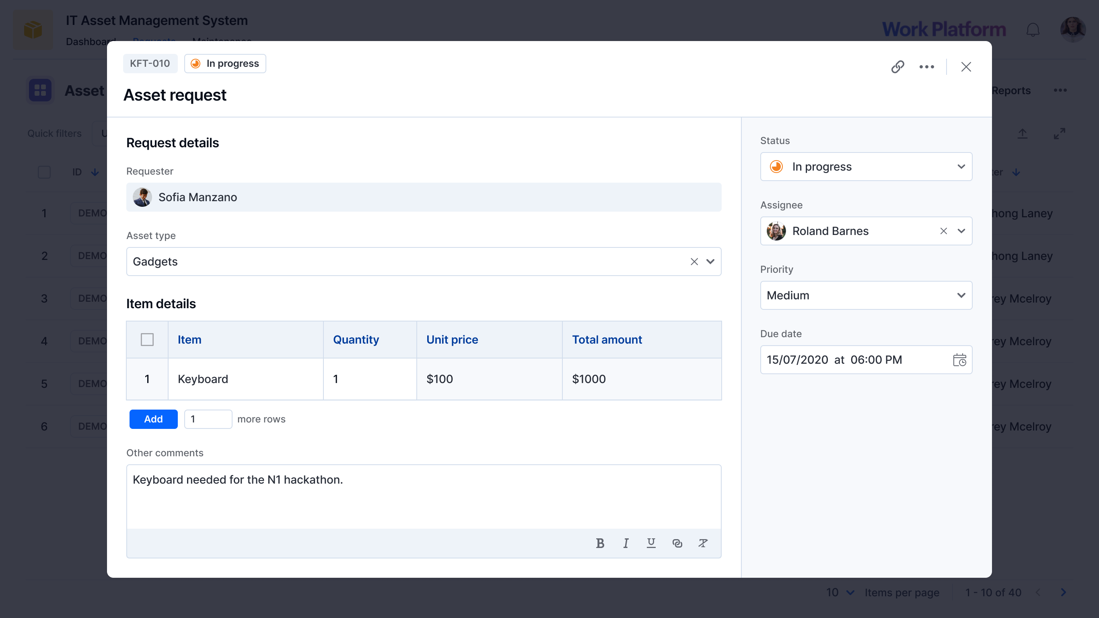1099x618 pixels.
Task: Click the KFT-010 request ID tag
Action: click(150, 64)
